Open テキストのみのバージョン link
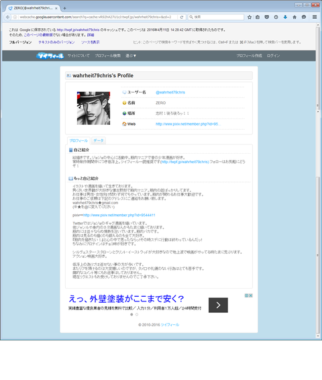The height and width of the screenshot is (380, 322). tap(56, 42)
